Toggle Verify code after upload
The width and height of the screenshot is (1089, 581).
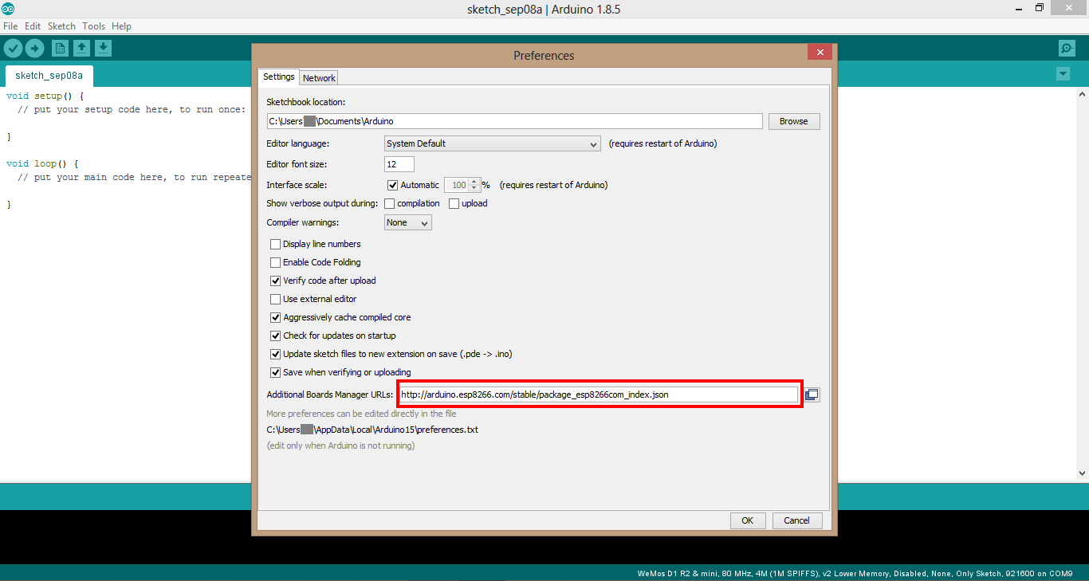coord(275,281)
